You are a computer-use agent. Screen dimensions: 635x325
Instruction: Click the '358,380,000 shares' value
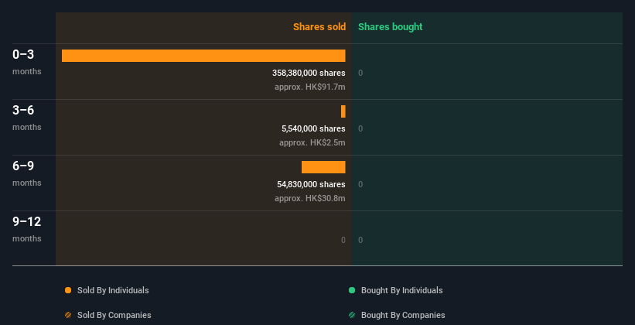tap(309, 73)
